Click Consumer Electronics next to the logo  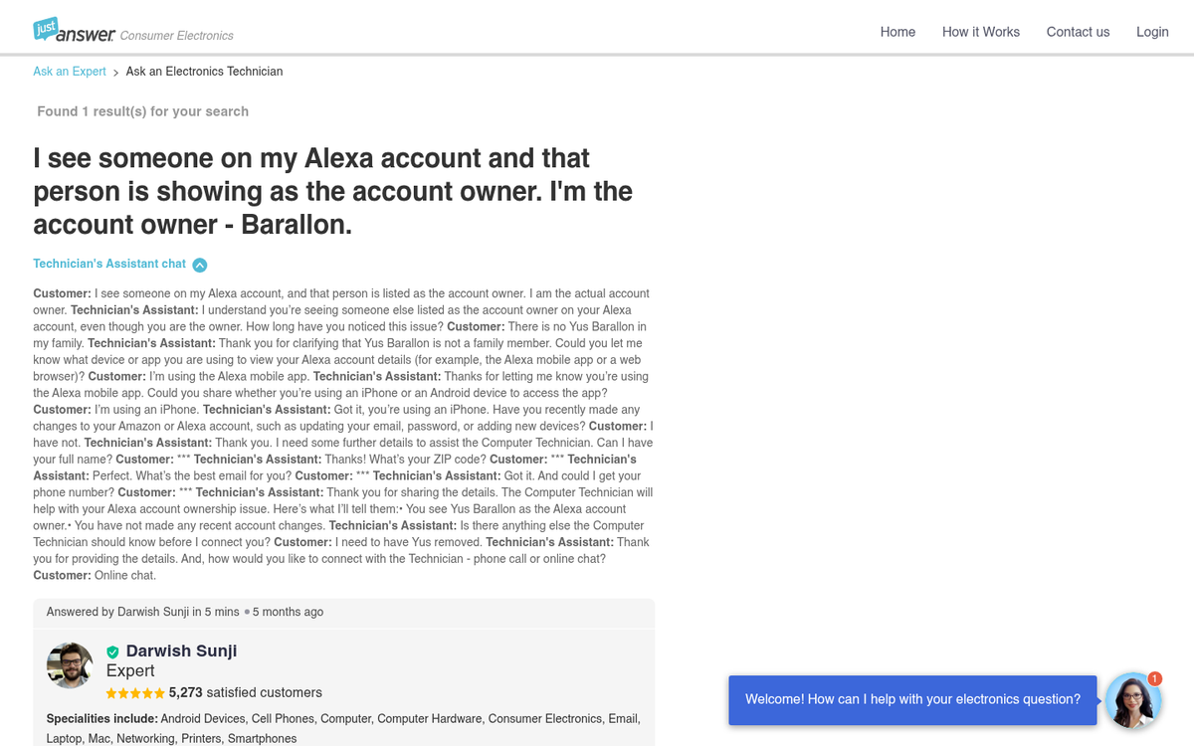176,33
